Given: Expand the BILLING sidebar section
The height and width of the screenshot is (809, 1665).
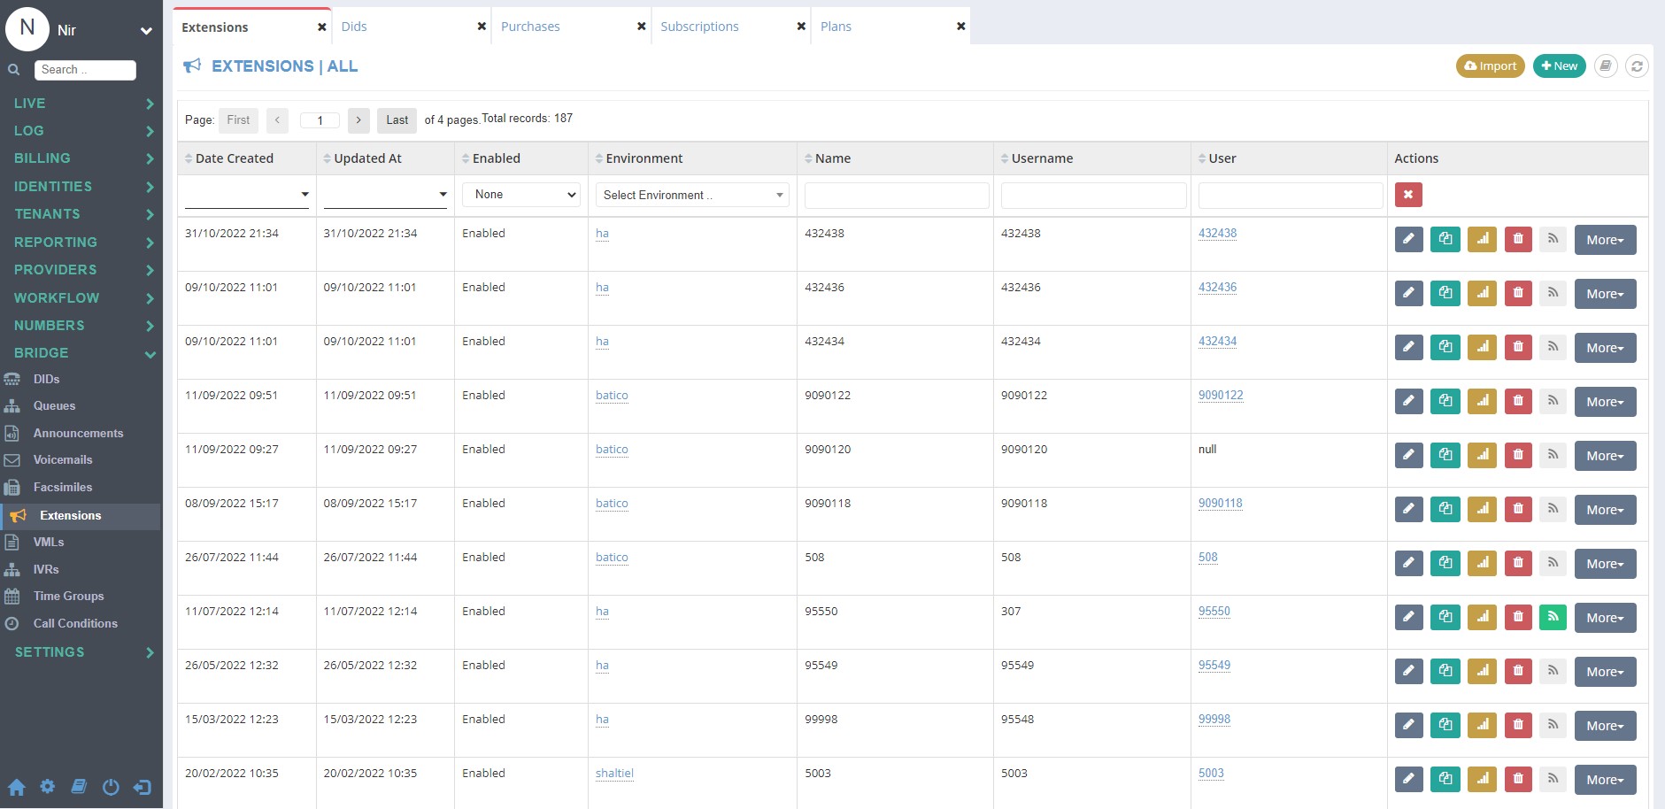Looking at the screenshot, I should pos(81,158).
